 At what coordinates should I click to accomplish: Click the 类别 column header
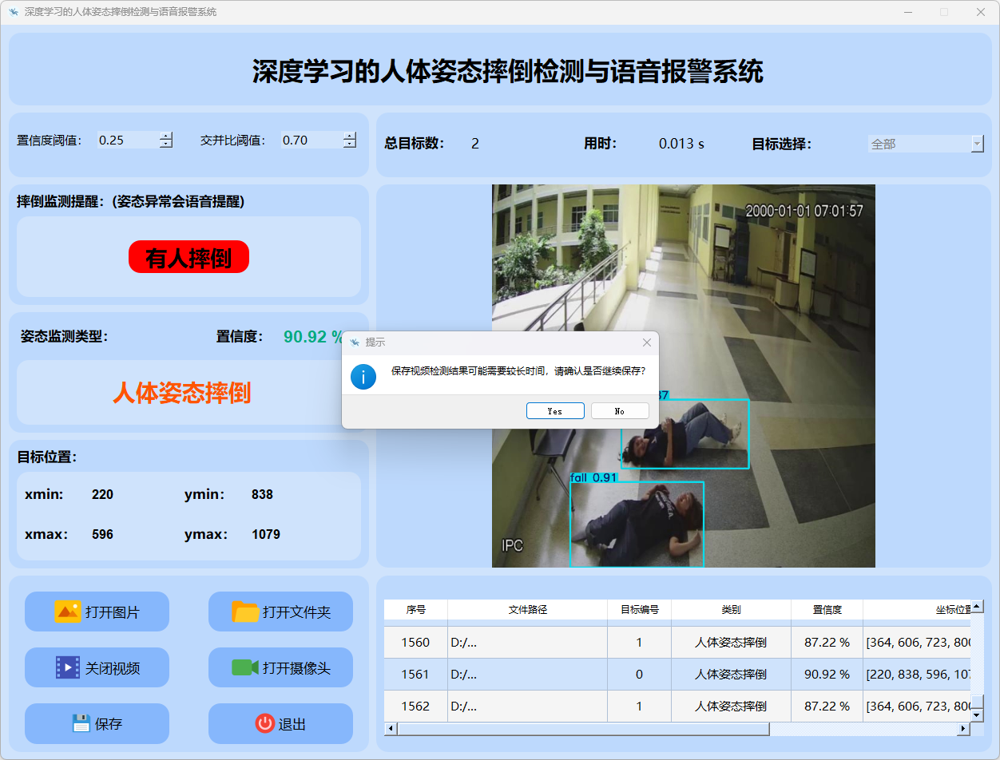pyautogui.click(x=730, y=609)
